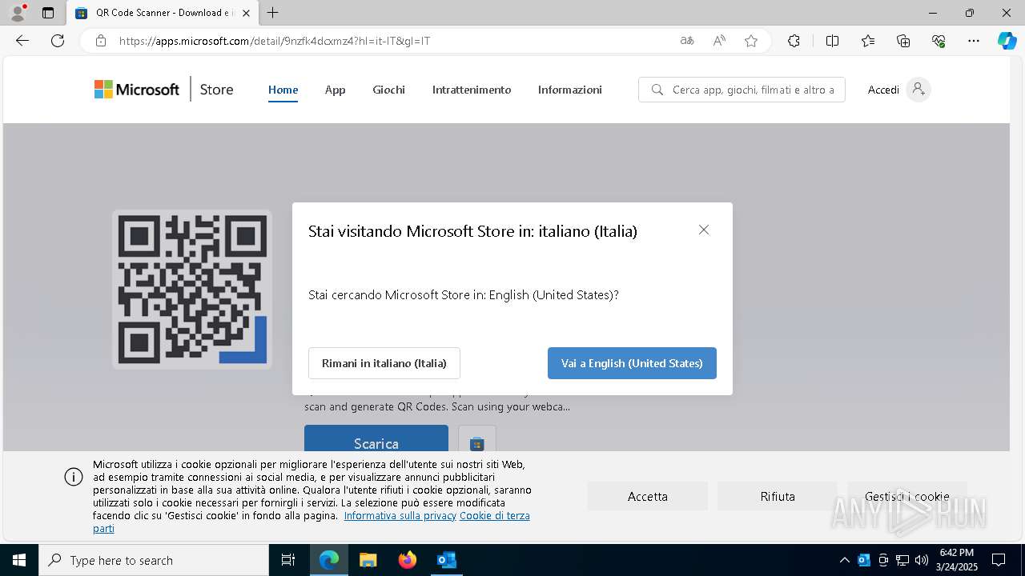Open Outlook from taskbar
This screenshot has width=1025, height=576.
click(447, 560)
